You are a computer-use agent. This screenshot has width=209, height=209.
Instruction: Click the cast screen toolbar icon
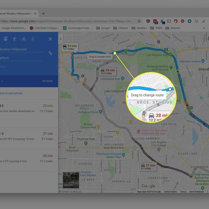(x=169, y=21)
